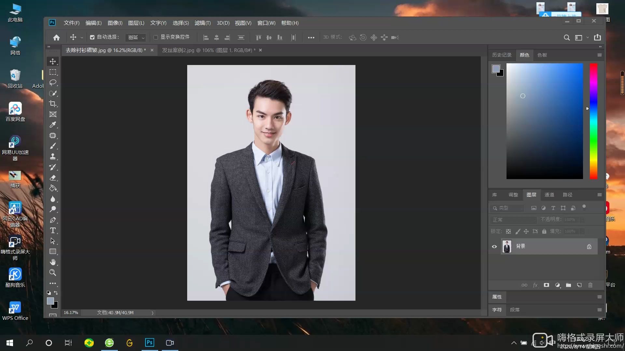Click the Photoshop icon in the taskbar
The width and height of the screenshot is (625, 351).
point(149,343)
